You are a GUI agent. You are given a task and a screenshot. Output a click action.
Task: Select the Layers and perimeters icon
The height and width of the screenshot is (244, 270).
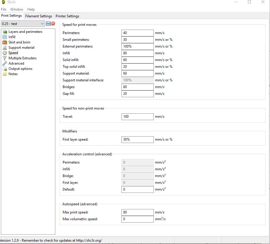pyautogui.click(x=5, y=32)
